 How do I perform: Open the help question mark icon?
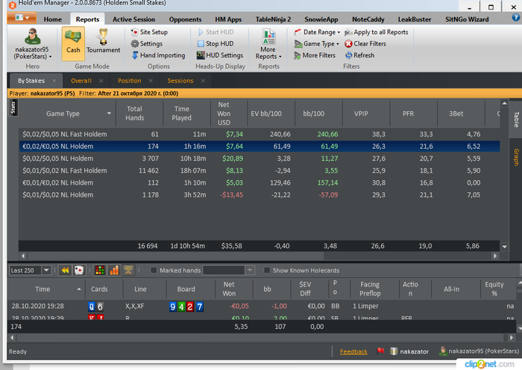pyautogui.click(x=516, y=18)
